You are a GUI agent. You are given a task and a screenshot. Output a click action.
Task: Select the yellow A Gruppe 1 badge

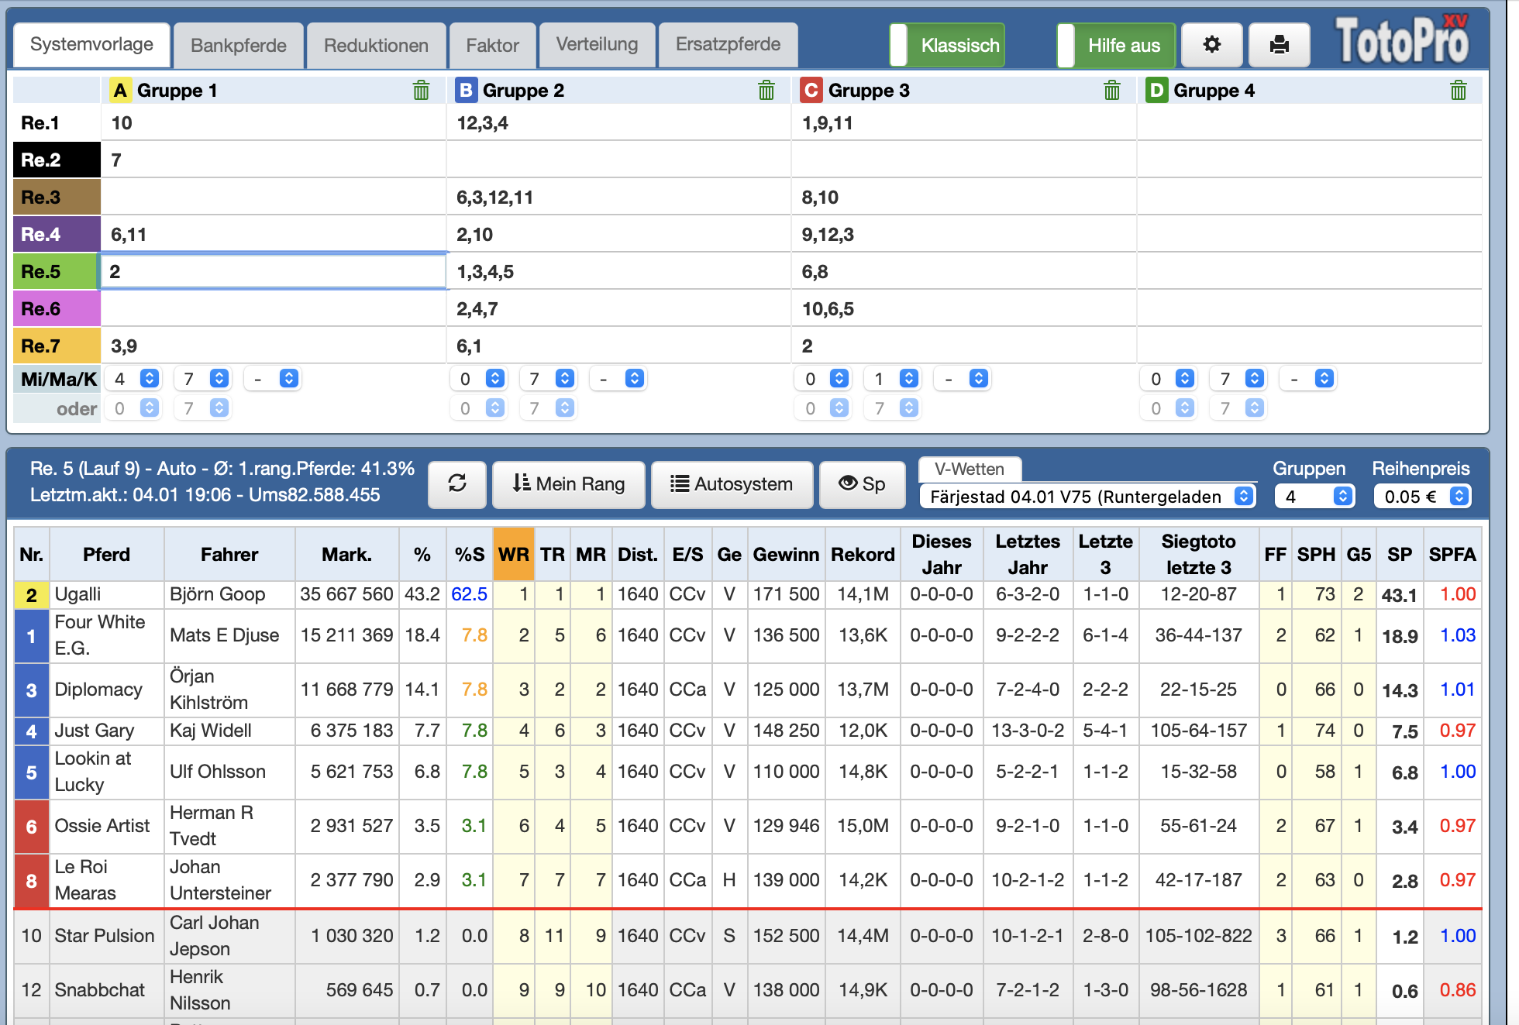(x=120, y=91)
